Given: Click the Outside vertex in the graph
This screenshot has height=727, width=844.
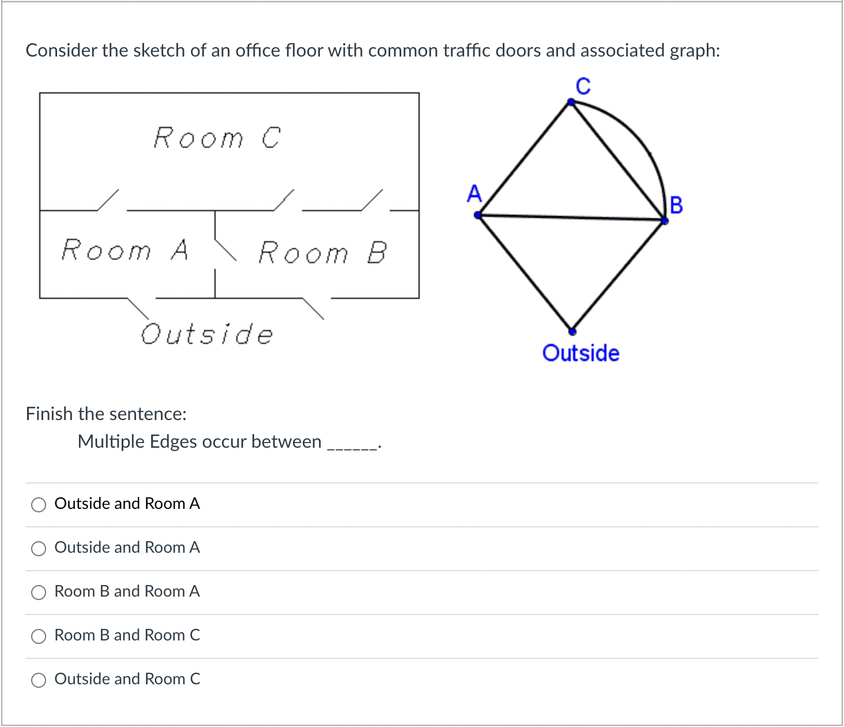Looking at the screenshot, I should [572, 331].
